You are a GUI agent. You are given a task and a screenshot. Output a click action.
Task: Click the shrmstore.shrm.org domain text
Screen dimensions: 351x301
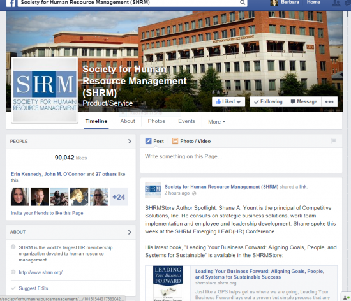pyautogui.click(x=216, y=283)
